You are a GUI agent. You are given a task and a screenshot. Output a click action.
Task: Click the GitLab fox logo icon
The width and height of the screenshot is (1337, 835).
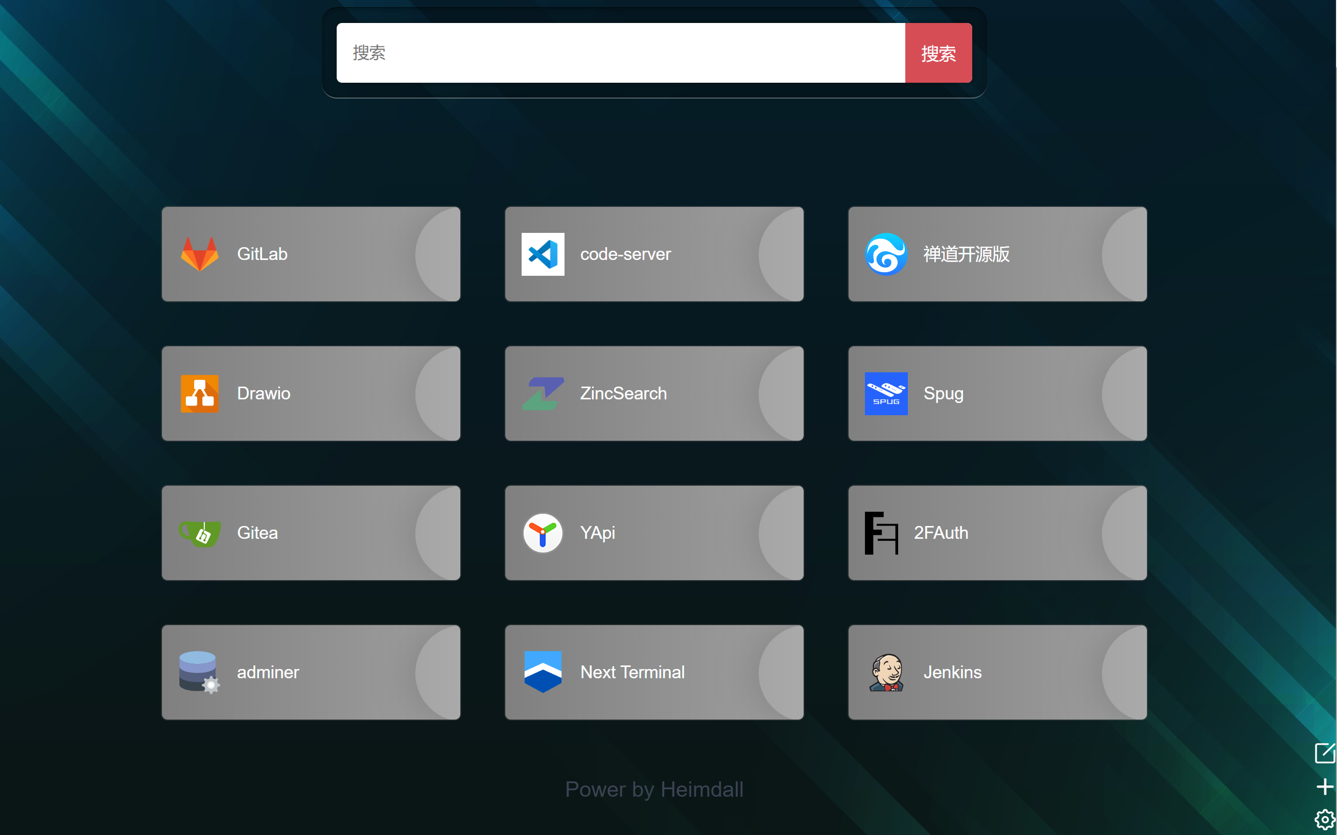click(x=199, y=254)
